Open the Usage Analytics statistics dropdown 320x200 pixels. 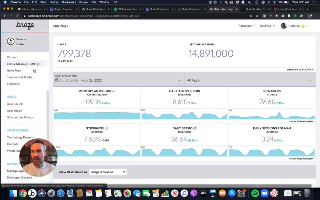(108, 172)
